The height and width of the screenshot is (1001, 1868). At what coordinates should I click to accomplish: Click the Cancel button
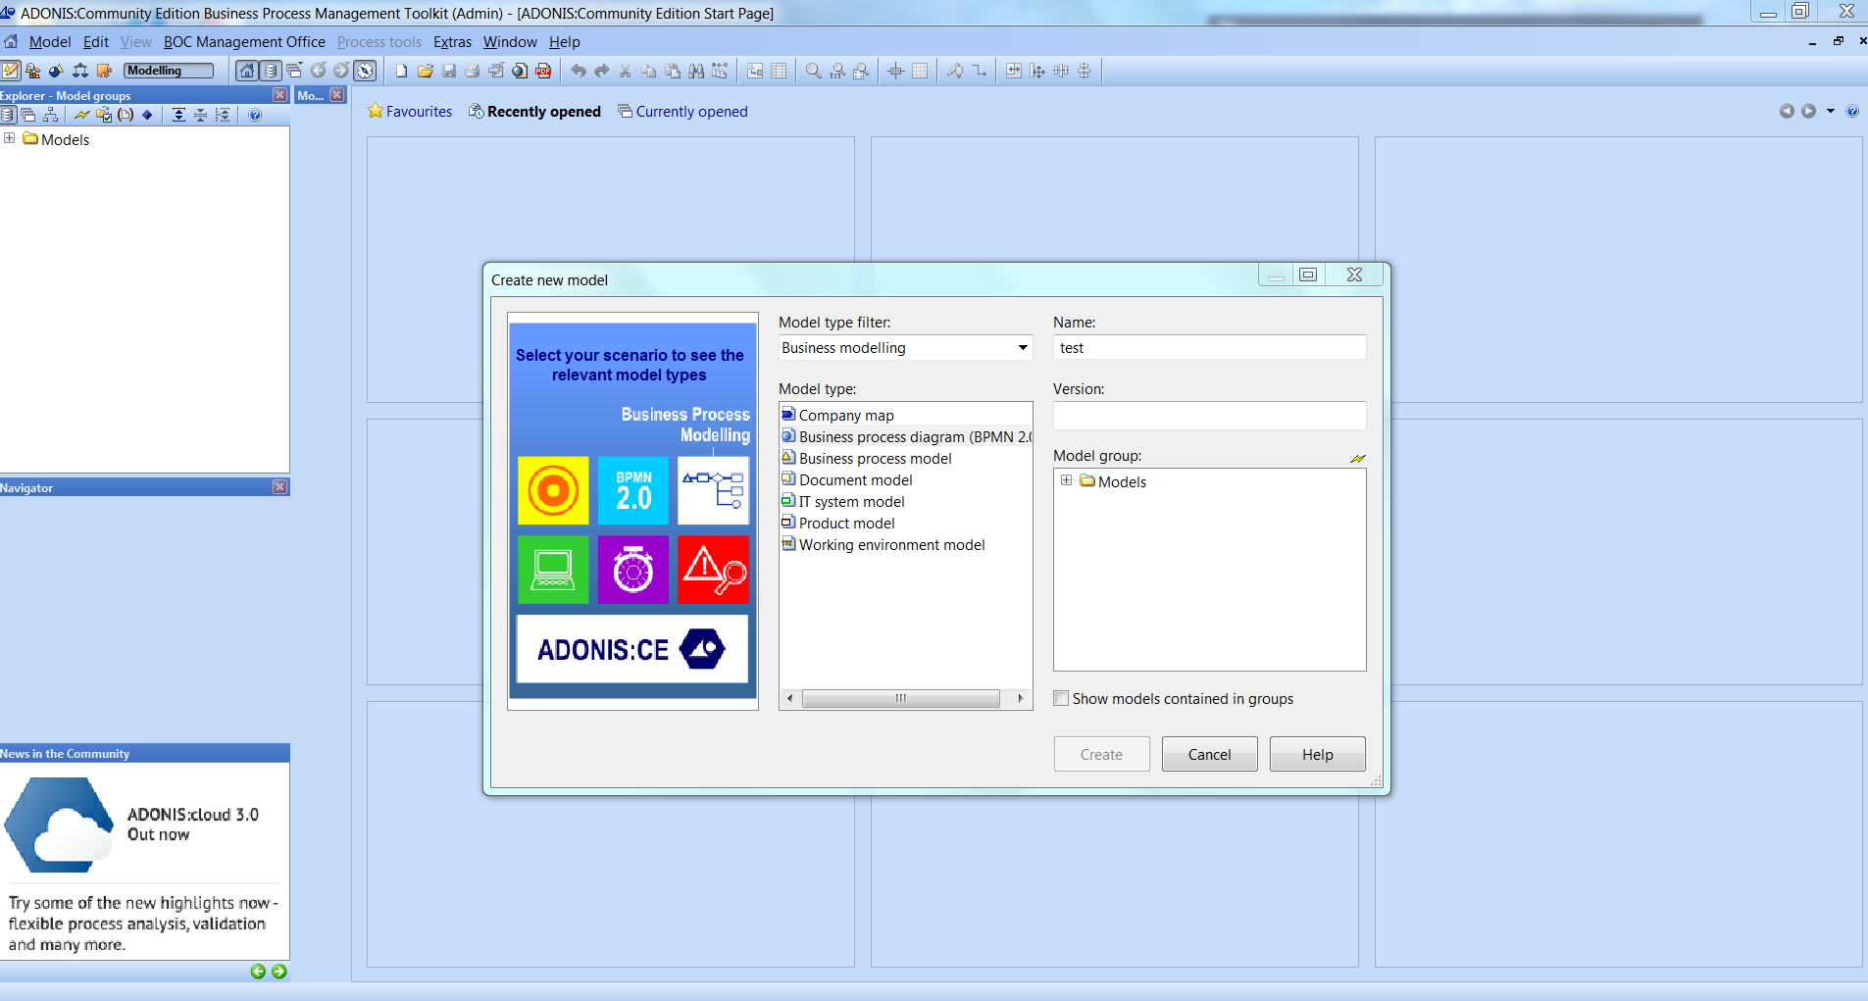(1209, 754)
